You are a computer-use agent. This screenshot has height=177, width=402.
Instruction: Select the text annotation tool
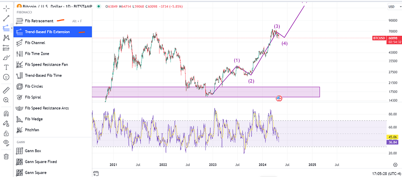point(6,67)
